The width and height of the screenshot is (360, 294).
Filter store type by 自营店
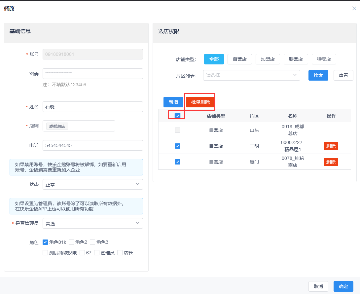(240, 59)
